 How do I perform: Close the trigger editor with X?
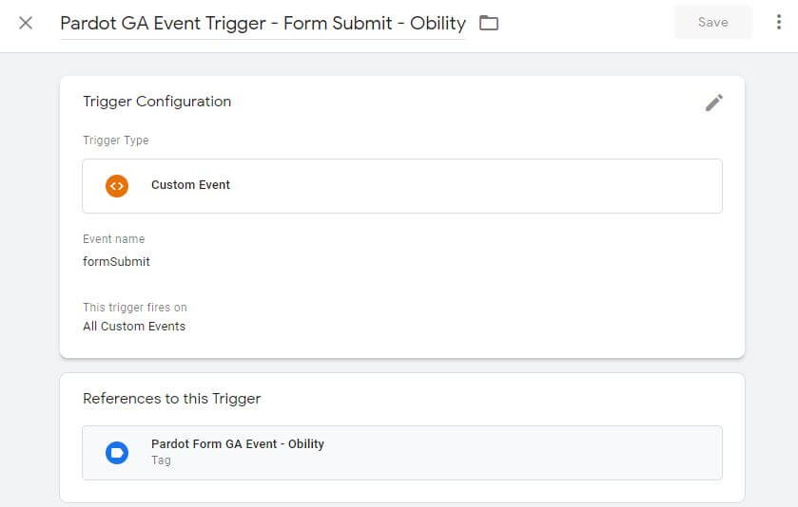[26, 23]
